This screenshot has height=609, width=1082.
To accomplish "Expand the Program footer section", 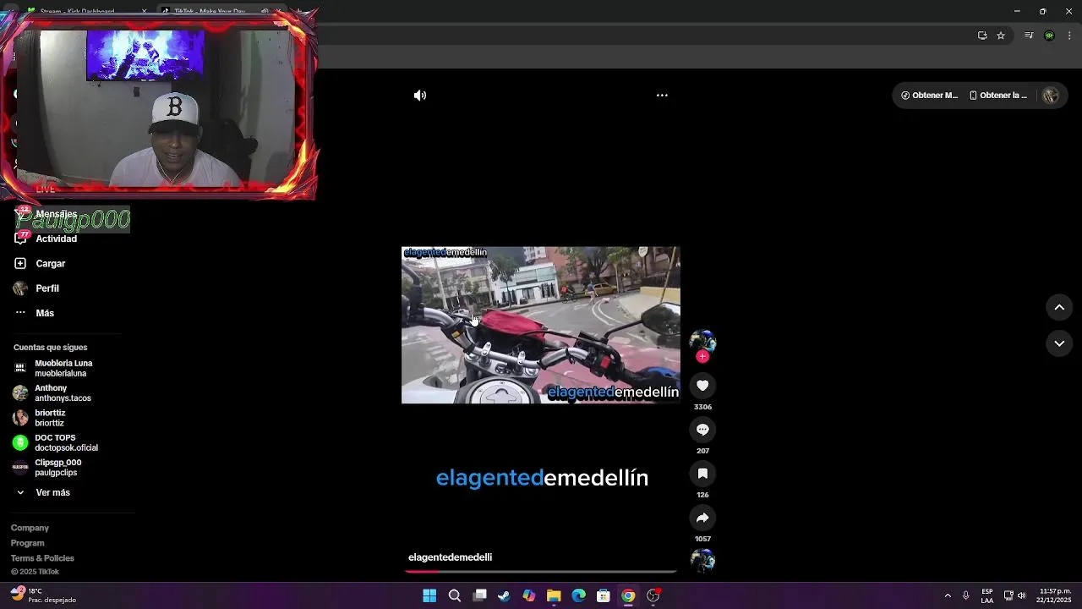I will [x=27, y=543].
